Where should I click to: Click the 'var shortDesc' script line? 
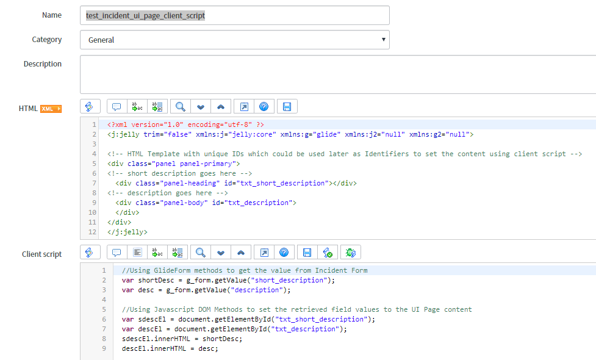coord(228,281)
